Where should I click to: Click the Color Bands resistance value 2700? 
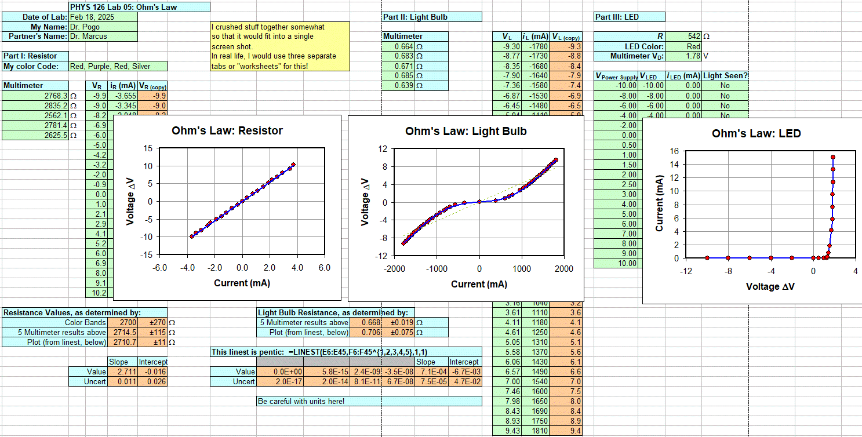pyautogui.click(x=122, y=323)
